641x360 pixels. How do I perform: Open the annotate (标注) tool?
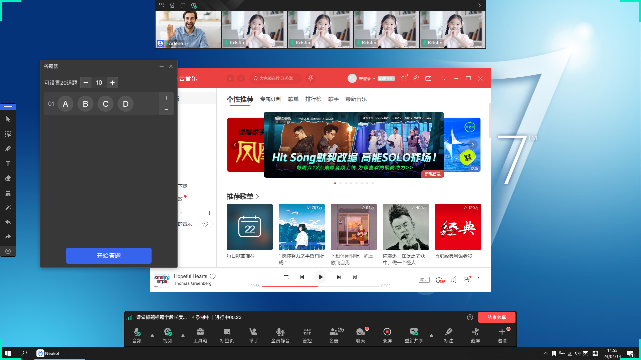pos(449,335)
